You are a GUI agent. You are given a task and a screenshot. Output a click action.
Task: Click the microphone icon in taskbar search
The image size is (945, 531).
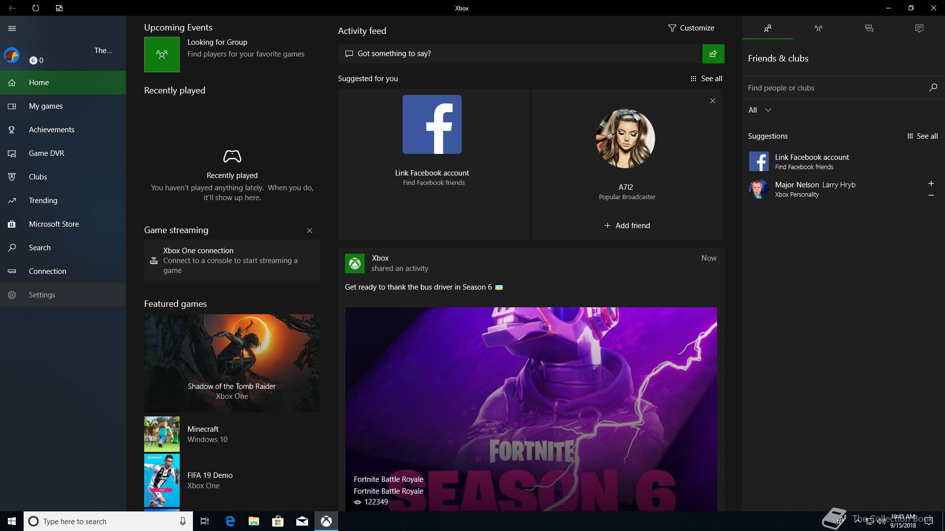183,521
